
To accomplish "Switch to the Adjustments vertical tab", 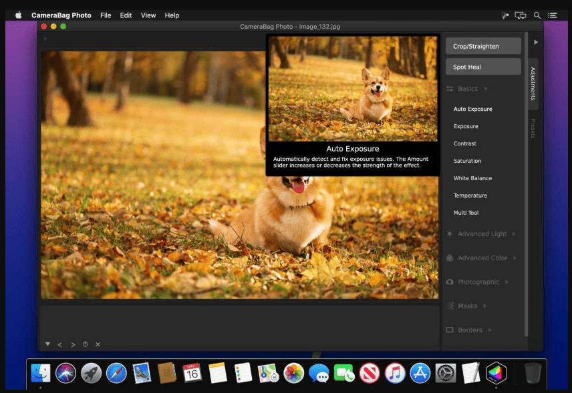I will pyautogui.click(x=533, y=84).
